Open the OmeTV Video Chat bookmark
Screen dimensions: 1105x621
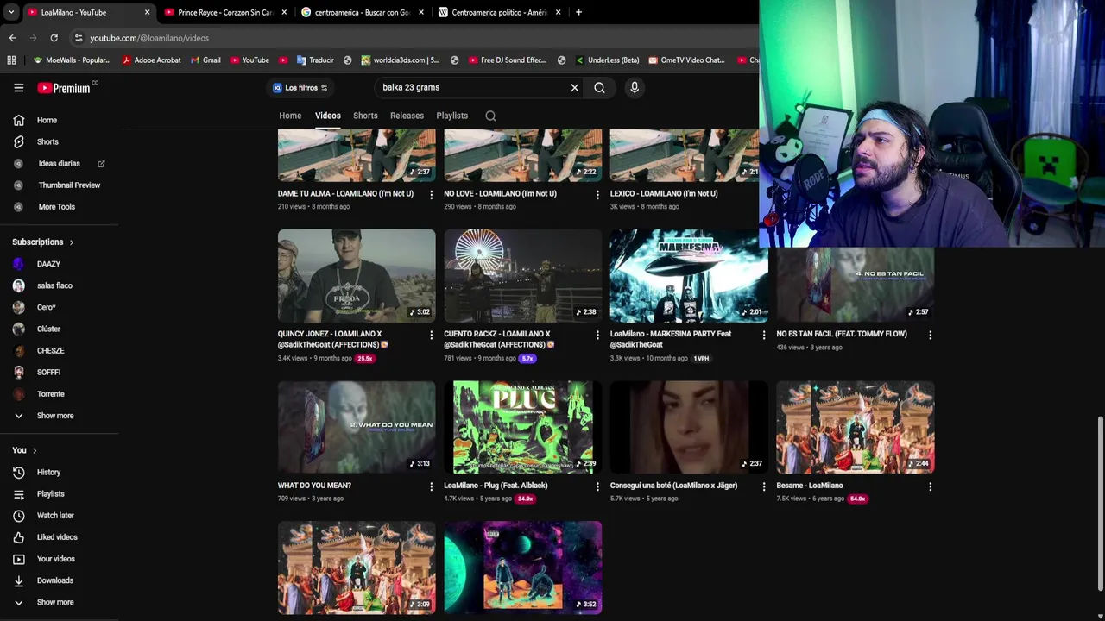coord(685,60)
